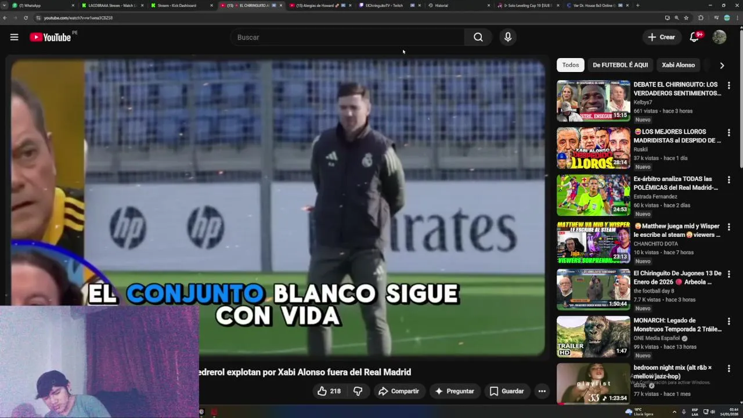Screen dimensions: 743x418
Task: Open options menu for Matthew juega mid video
Action: coord(728,227)
